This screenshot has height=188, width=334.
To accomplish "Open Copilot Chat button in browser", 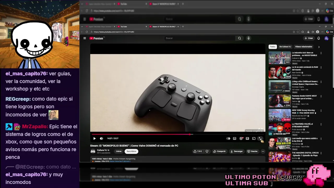I will 329,32.
